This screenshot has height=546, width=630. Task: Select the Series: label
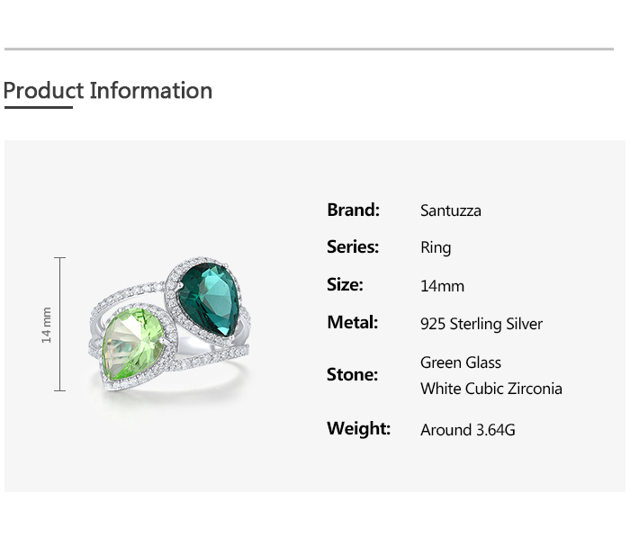tap(353, 247)
